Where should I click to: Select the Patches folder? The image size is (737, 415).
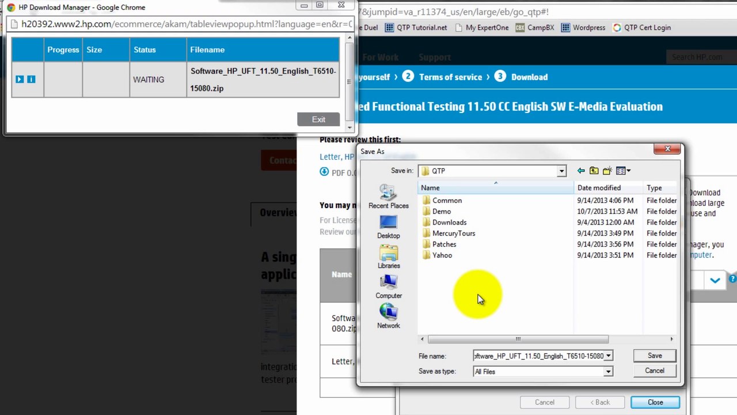439,244
